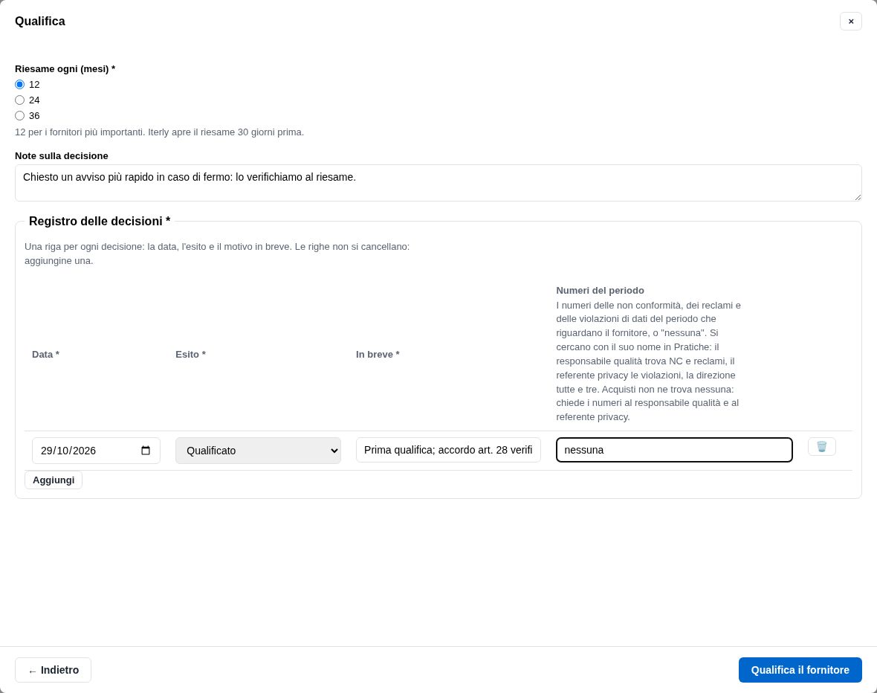Viewport: 877px width, 693px height.
Task: Select the year segment 2026 in the date
Action: pyautogui.click(x=85, y=451)
